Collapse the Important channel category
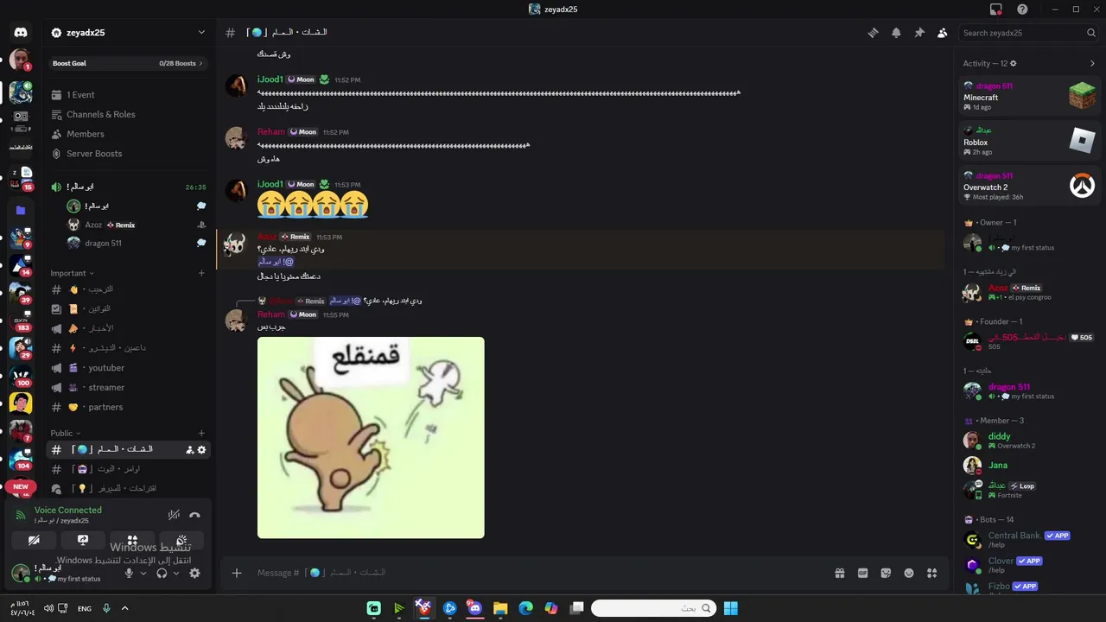 [x=71, y=273]
